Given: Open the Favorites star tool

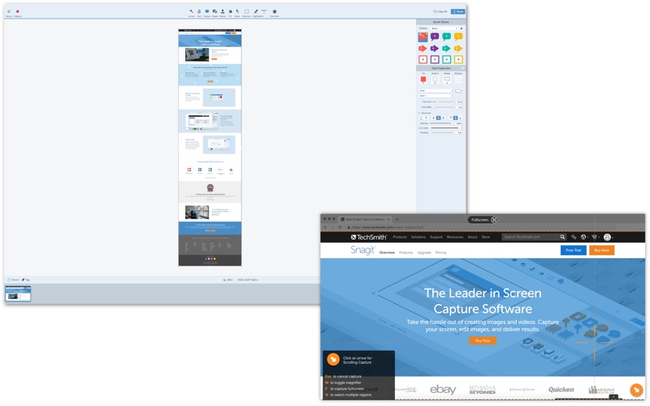Looking at the screenshot, I should tap(275, 11).
